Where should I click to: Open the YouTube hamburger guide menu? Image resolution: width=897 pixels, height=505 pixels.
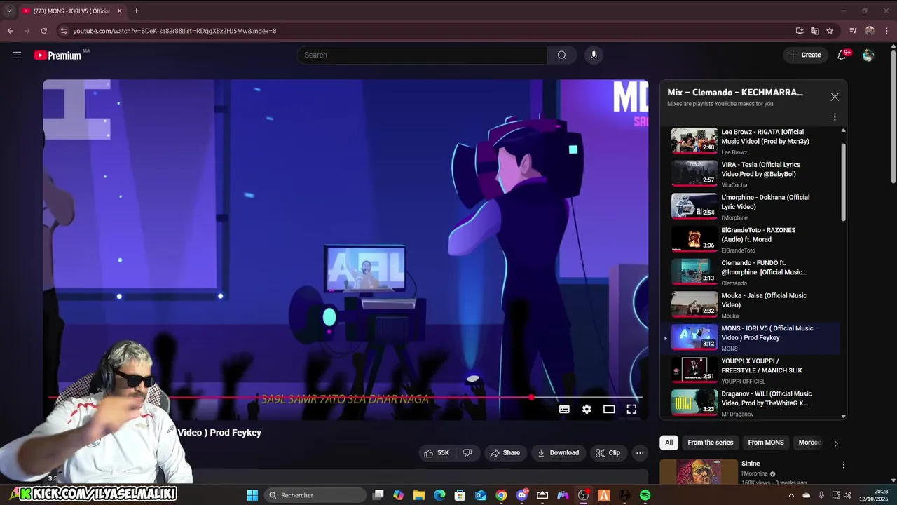(x=17, y=55)
